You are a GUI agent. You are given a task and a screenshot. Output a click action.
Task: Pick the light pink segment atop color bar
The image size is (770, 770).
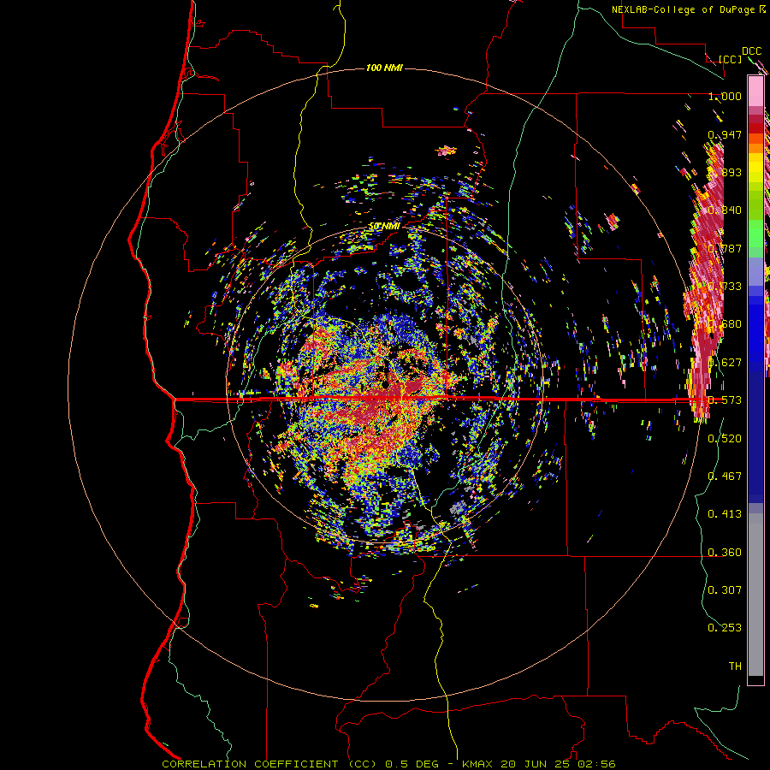tap(755, 92)
